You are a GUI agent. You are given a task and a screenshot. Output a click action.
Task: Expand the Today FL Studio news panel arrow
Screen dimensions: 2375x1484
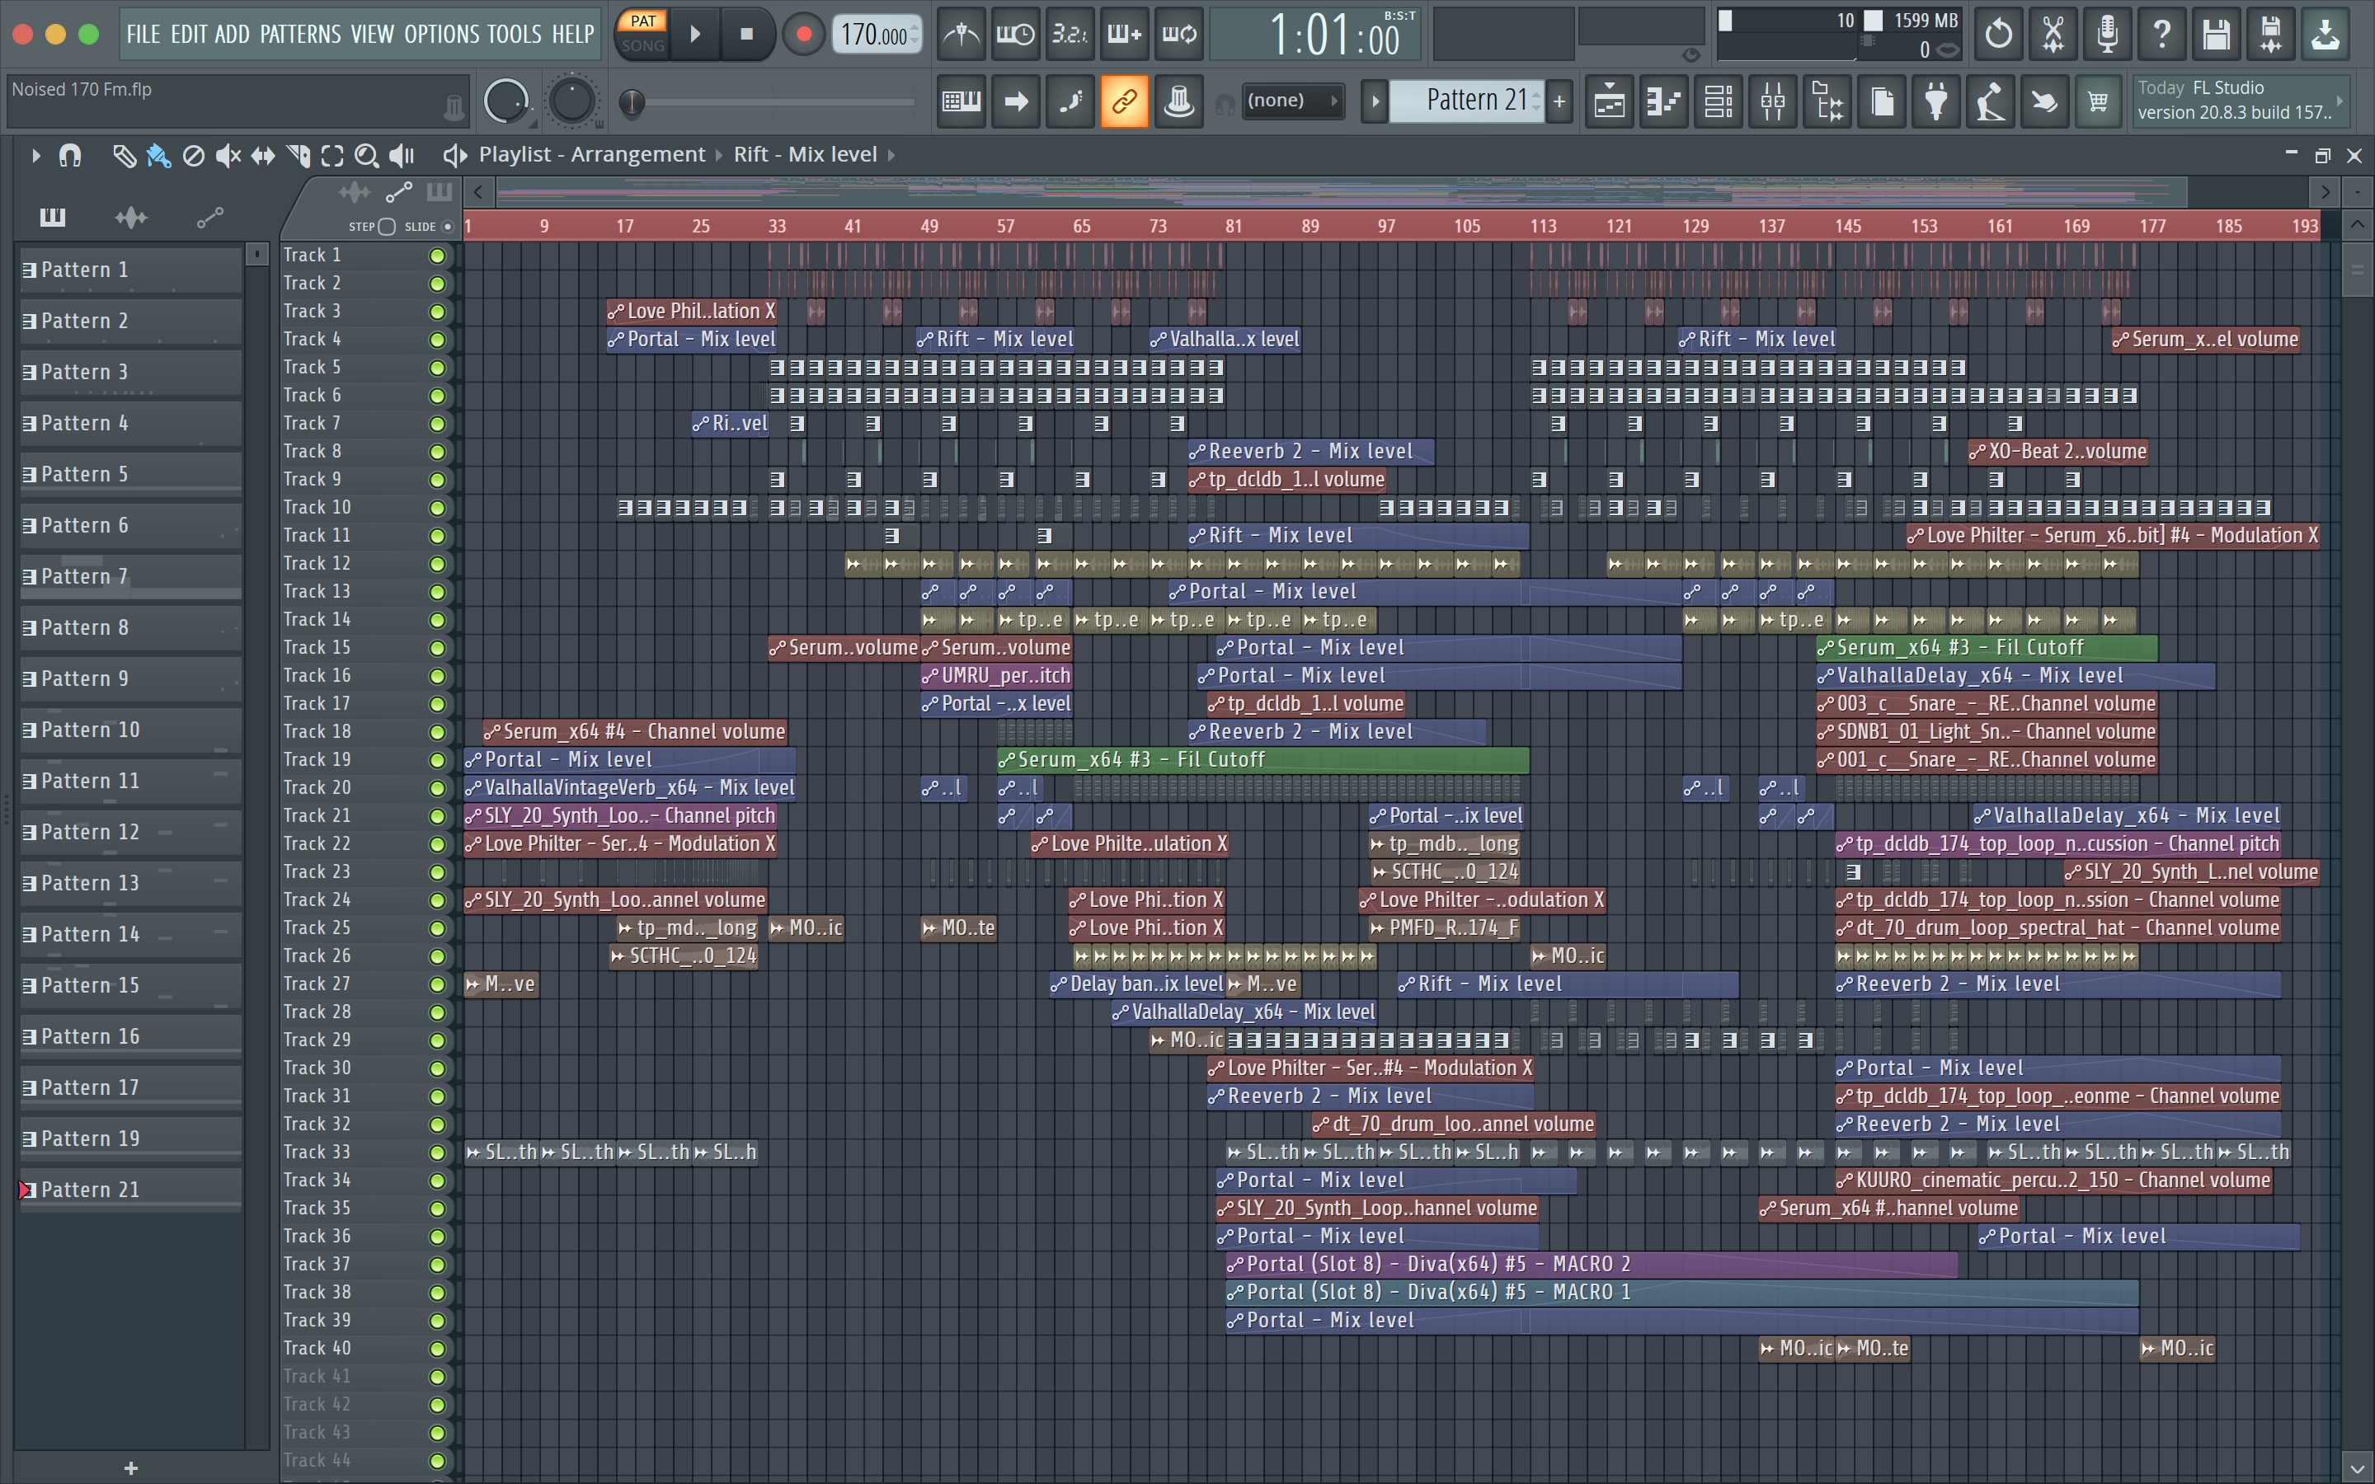(x=2340, y=100)
